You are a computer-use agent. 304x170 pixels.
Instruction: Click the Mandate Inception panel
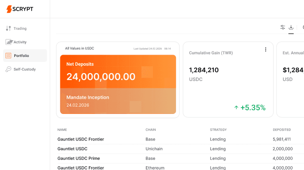pos(118,101)
